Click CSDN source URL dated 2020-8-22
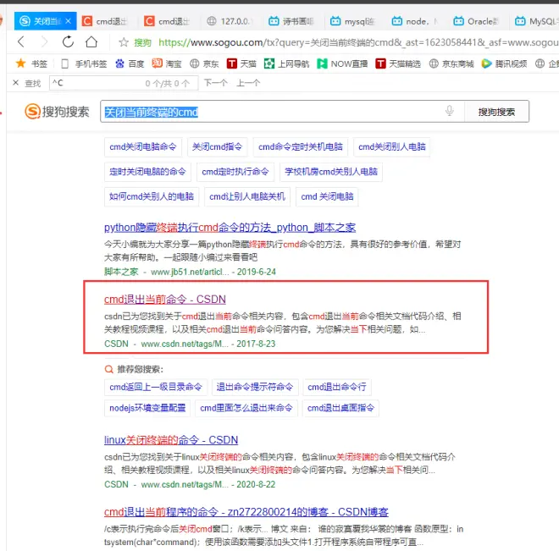 (x=185, y=484)
